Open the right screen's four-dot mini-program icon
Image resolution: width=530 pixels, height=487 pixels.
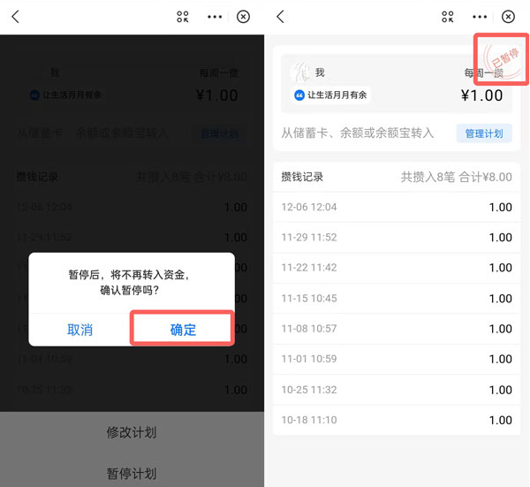448,17
